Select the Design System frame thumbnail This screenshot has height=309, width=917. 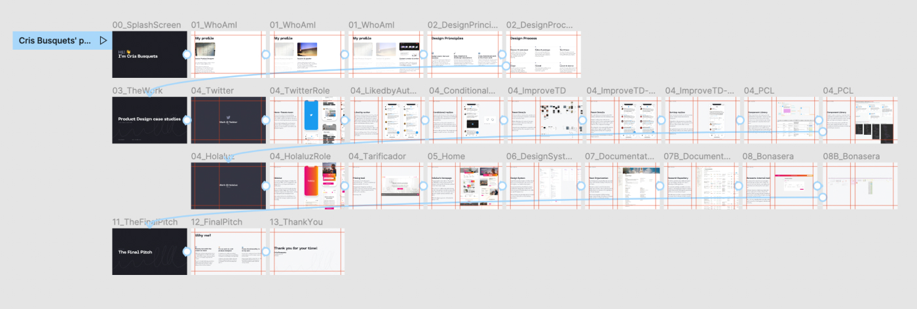[x=544, y=186]
